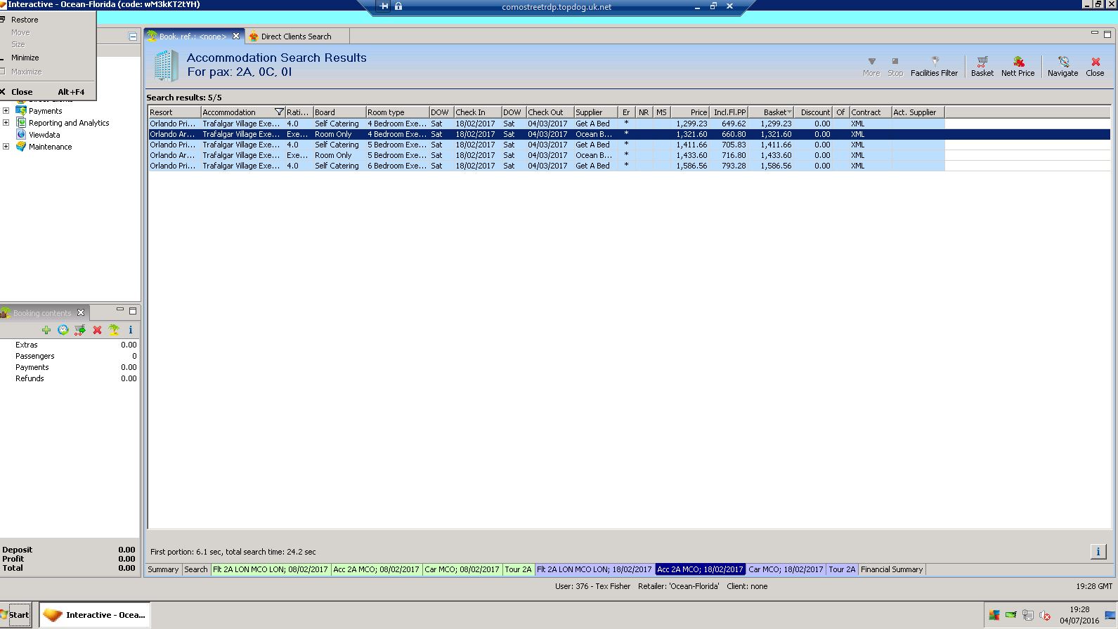Open the Accommodation column filter
This screenshot has height=629, width=1118.
point(279,112)
